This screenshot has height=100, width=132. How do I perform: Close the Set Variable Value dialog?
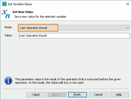click(x=128, y=4)
